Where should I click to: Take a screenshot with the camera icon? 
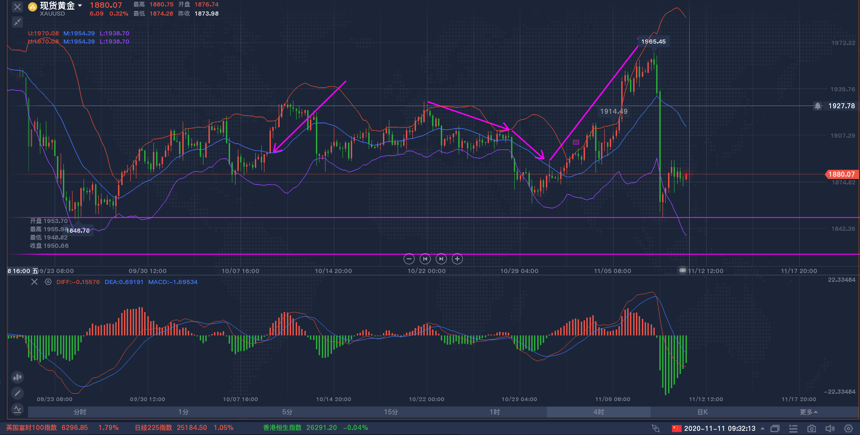click(x=812, y=429)
